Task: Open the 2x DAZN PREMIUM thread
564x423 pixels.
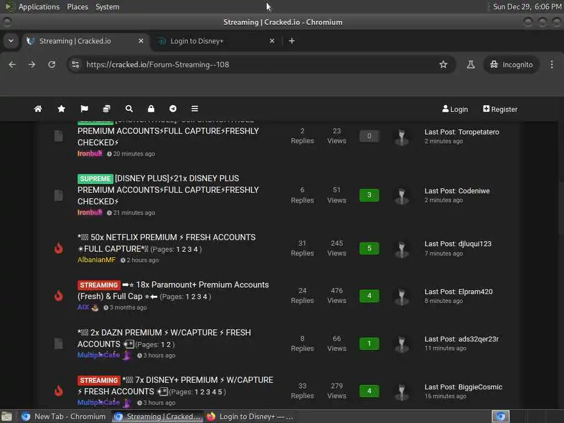Action: 164,338
